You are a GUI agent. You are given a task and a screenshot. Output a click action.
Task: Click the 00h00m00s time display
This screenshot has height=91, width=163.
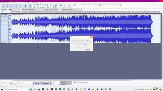(43, 83)
